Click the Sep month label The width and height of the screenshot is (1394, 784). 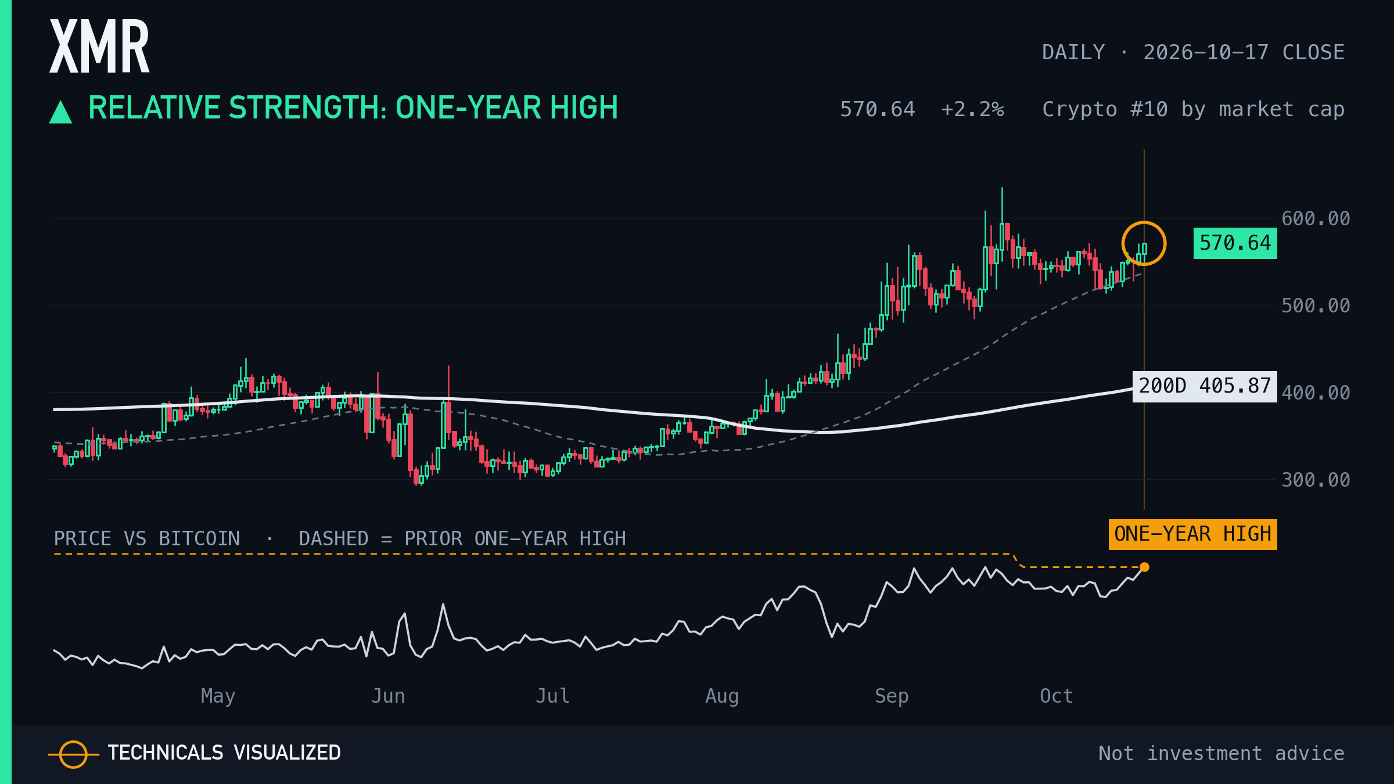pyautogui.click(x=892, y=696)
